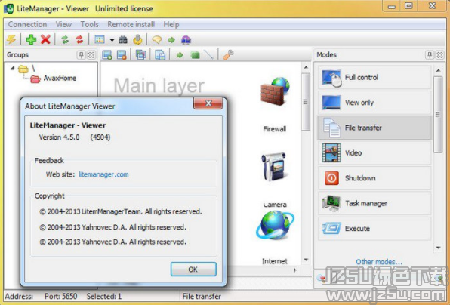Click the green arrow icon in main toolbar

171,40
